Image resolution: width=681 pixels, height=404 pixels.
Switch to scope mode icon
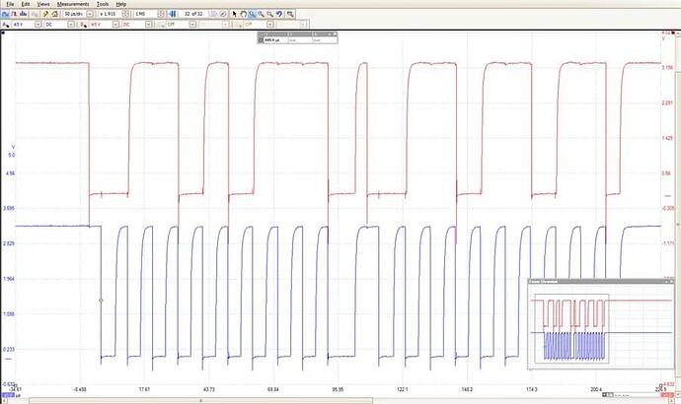pyautogui.click(x=7, y=15)
